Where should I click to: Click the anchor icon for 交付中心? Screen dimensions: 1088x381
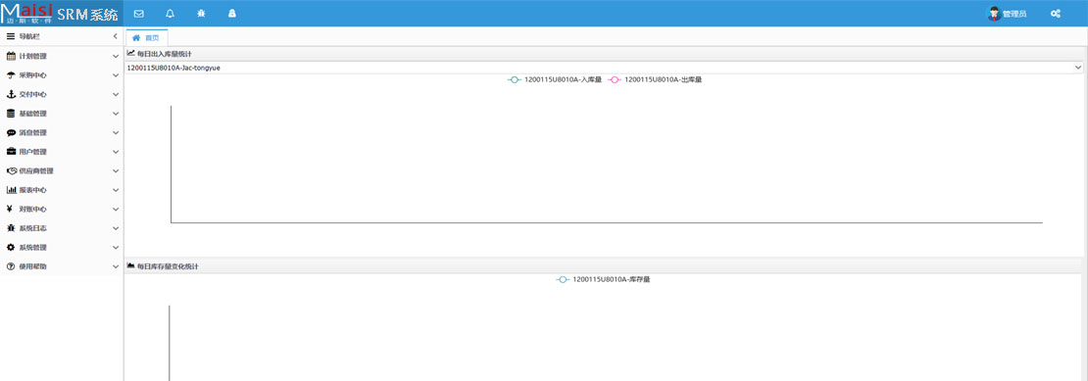11,94
